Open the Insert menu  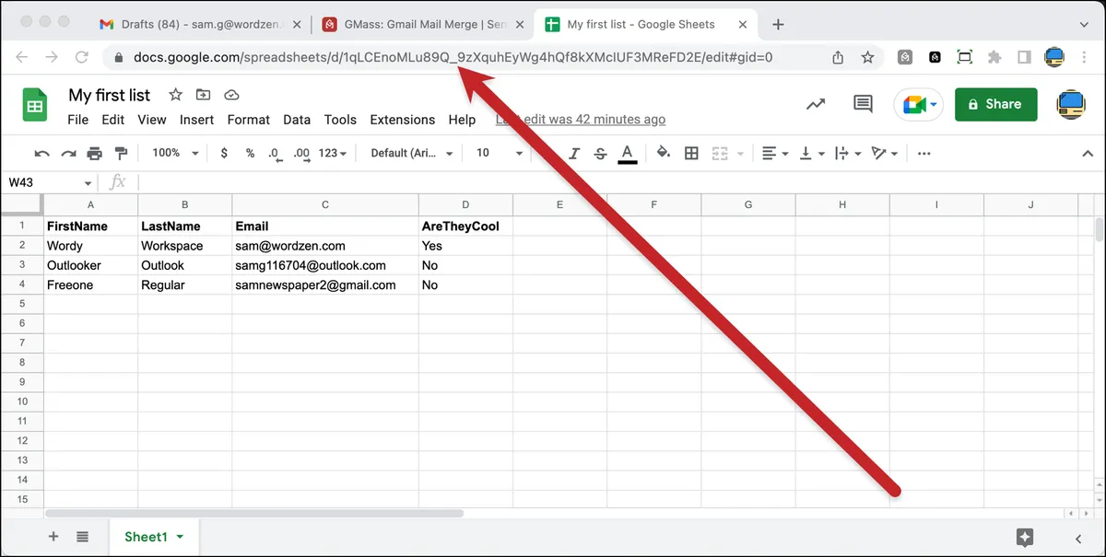196,120
